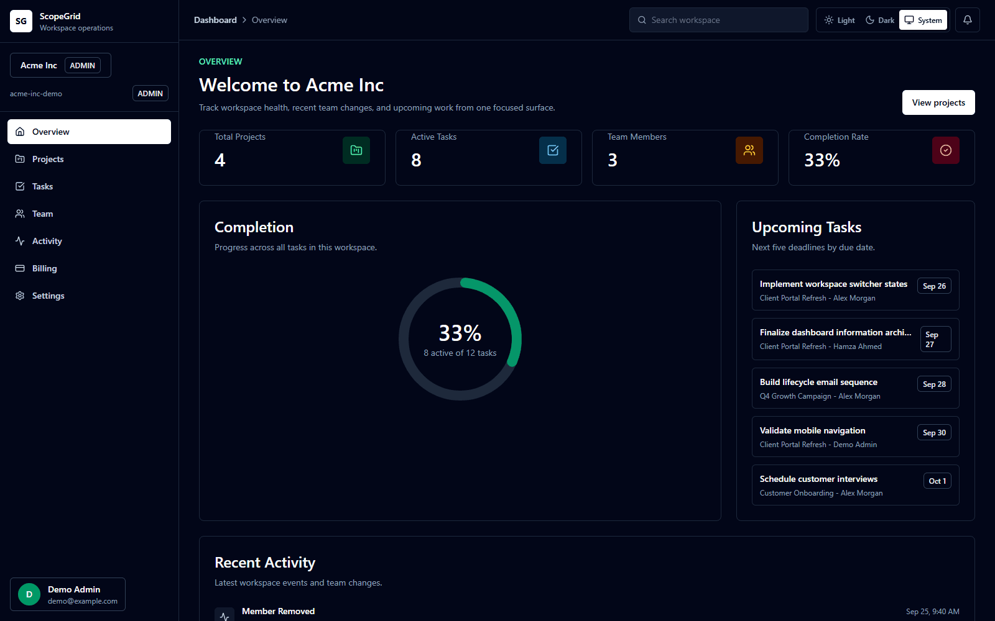This screenshot has width=995, height=621.
Task: Click the ScopeGrid SG logo
Action: click(21, 21)
